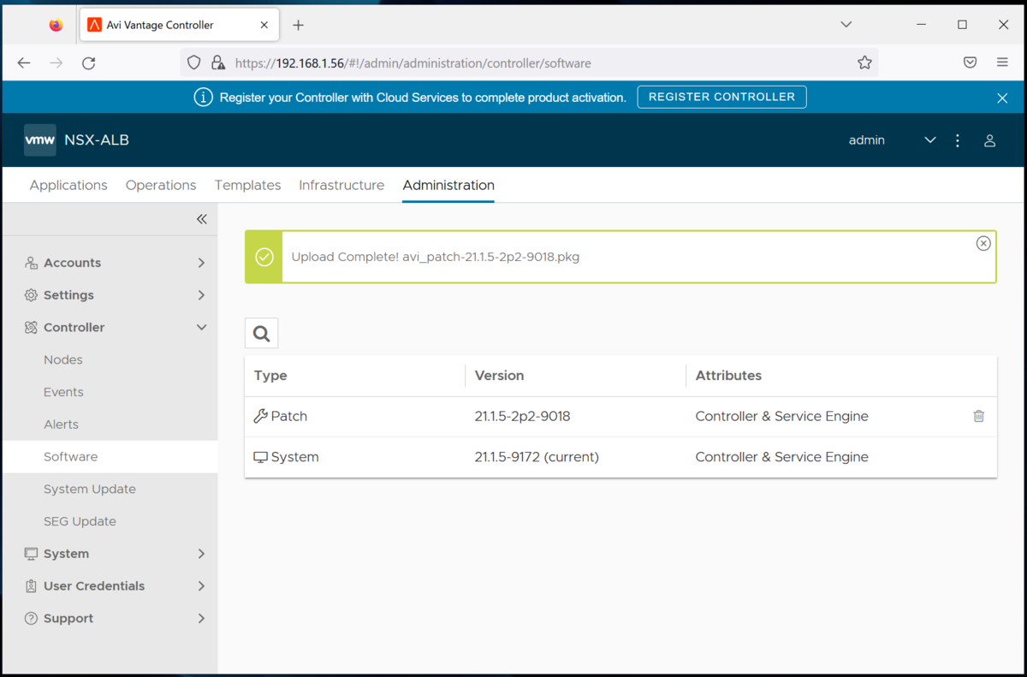Open Alerts under Controller
Screen dimensions: 1027x677
coord(61,425)
